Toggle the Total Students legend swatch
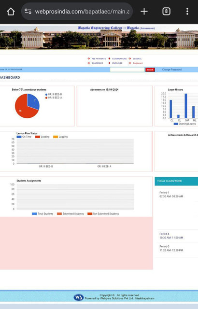198x309 pixels. pos(34,213)
